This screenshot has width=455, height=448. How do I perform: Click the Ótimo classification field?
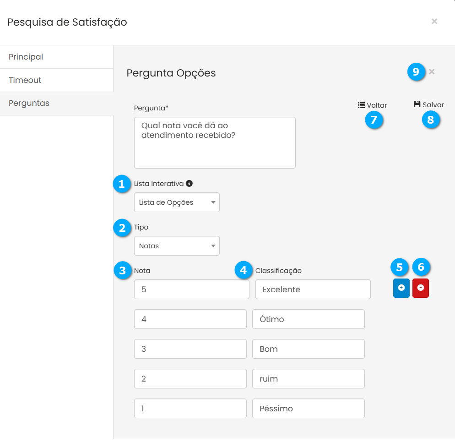[x=308, y=319]
